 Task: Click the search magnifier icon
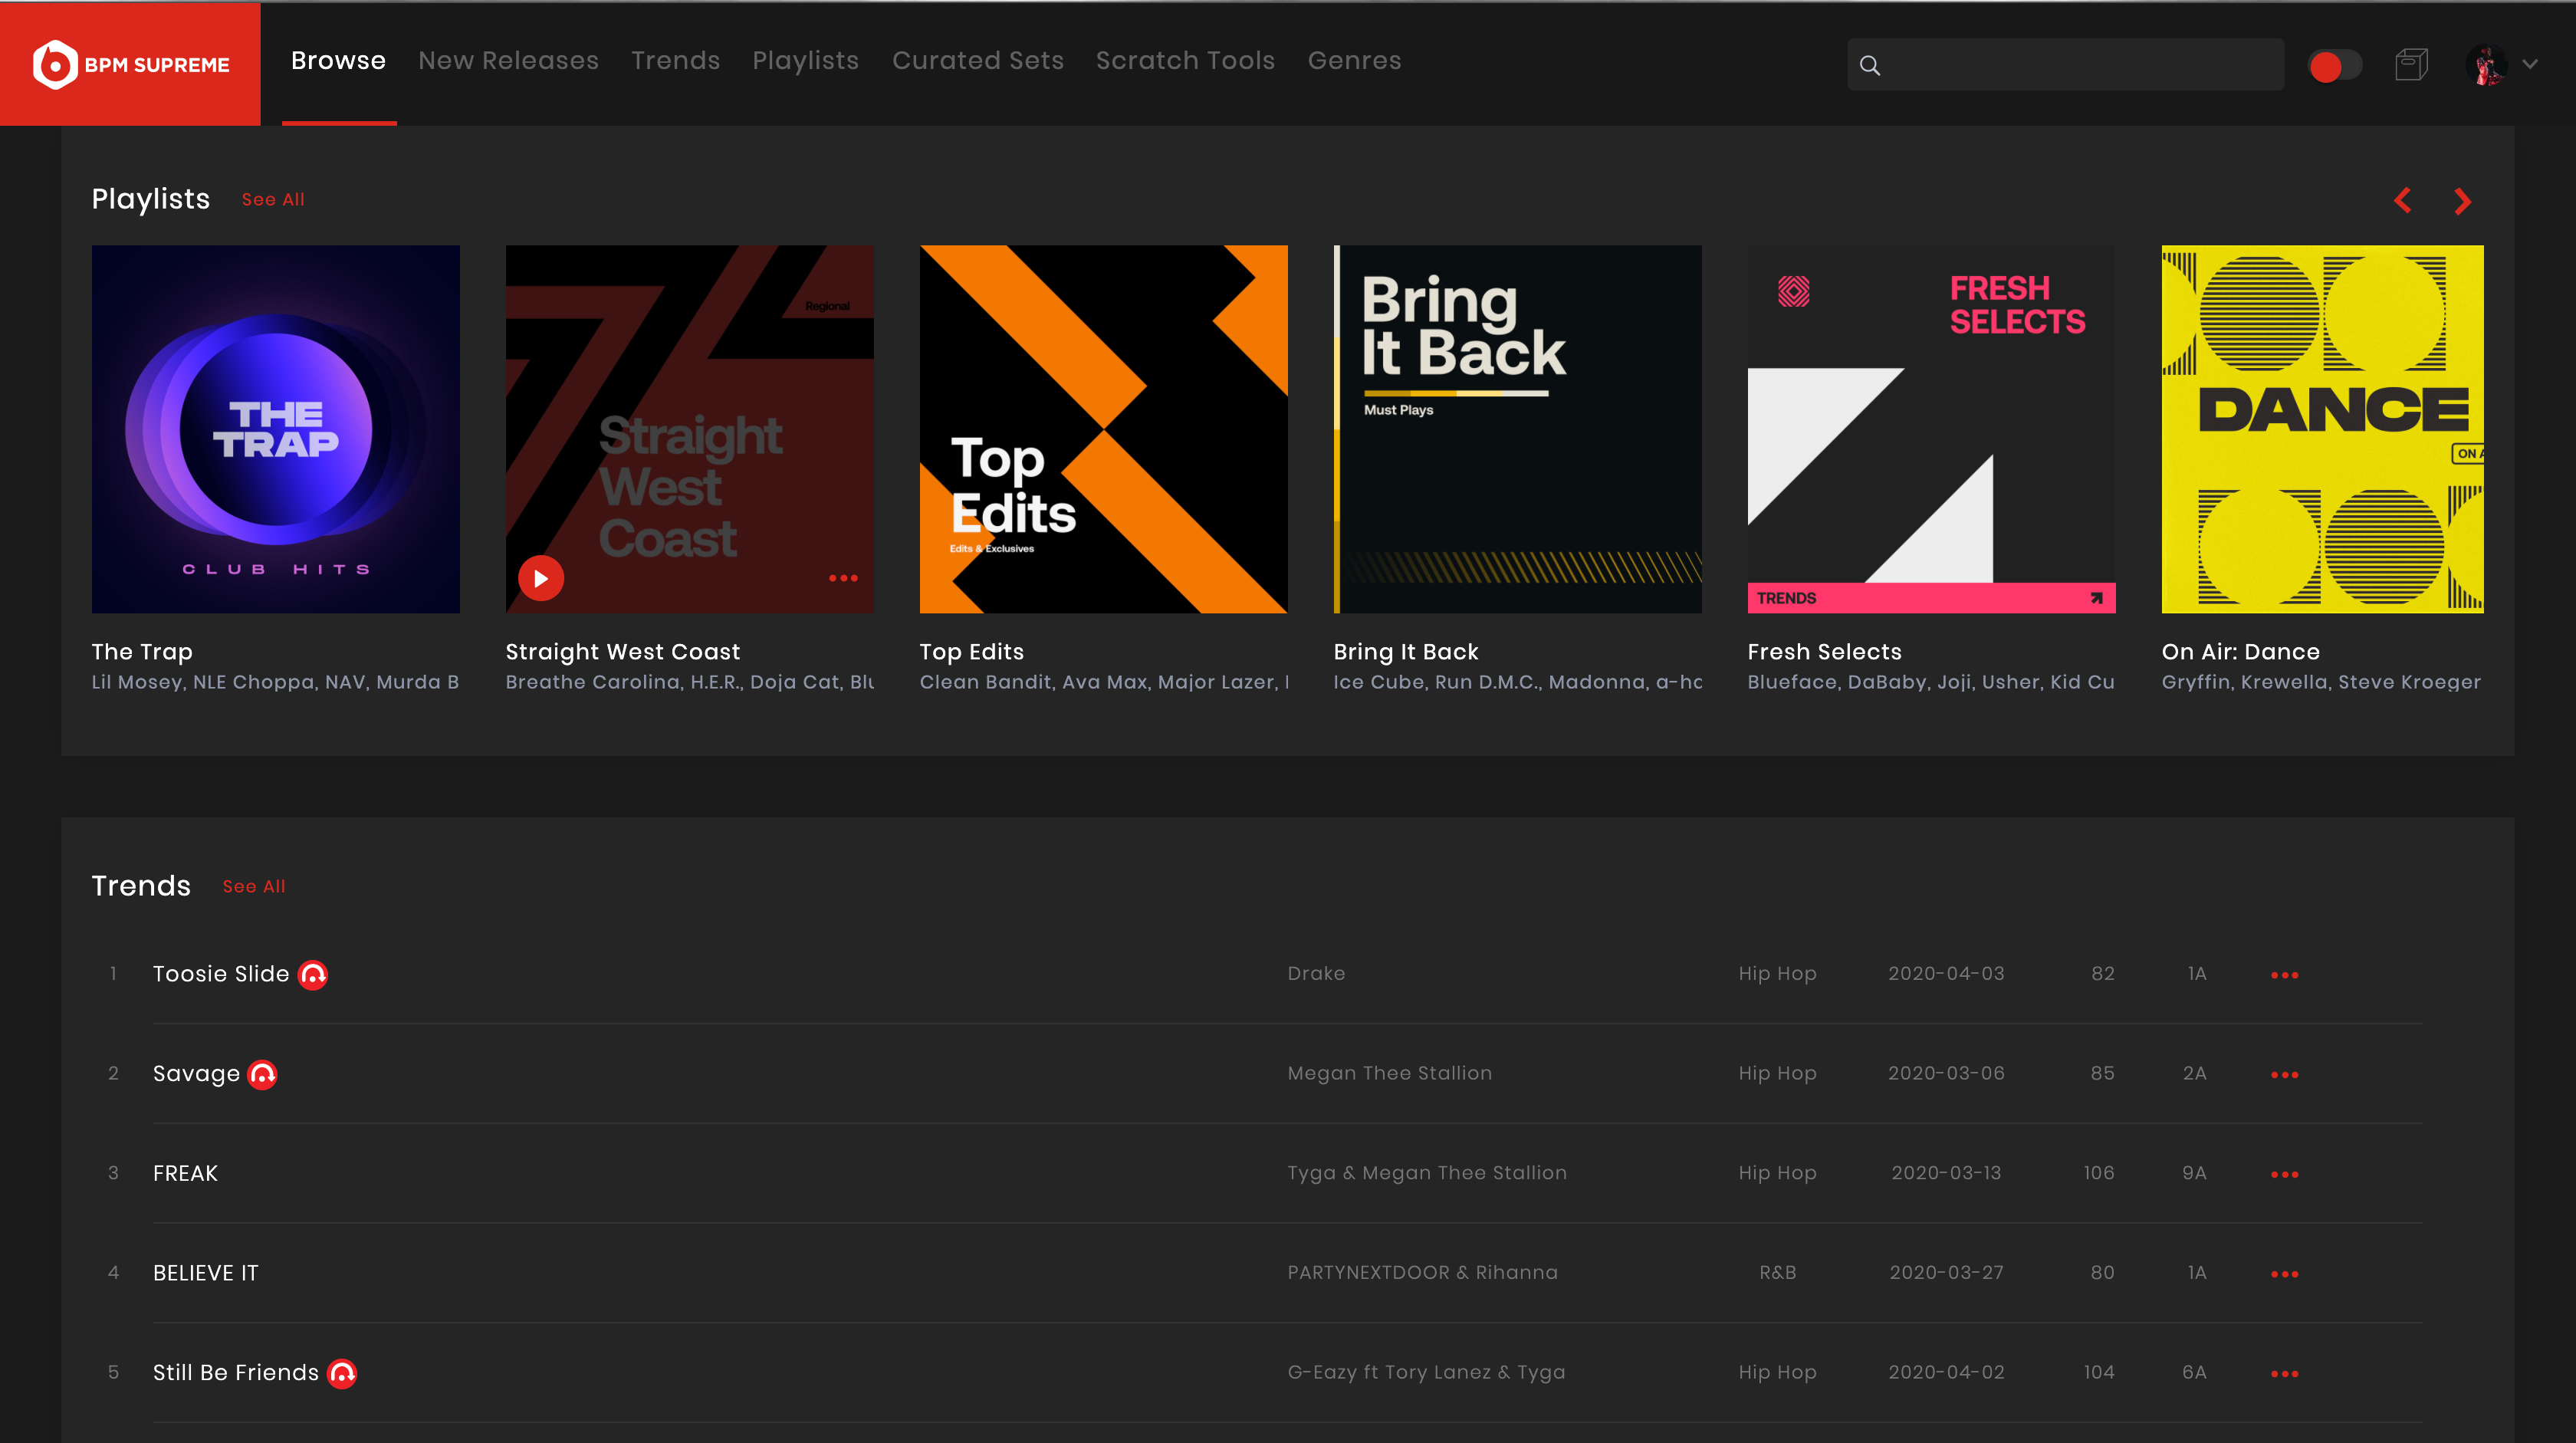click(1870, 66)
